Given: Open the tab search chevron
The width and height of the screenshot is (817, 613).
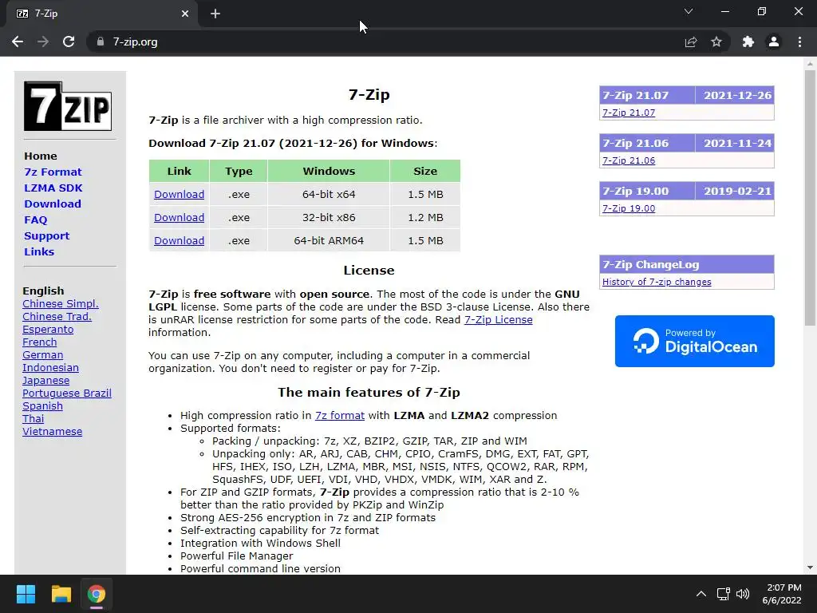Looking at the screenshot, I should [689, 11].
